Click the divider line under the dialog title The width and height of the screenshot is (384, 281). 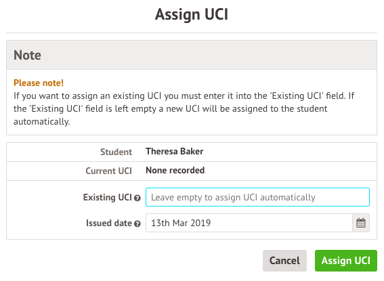coord(192,33)
